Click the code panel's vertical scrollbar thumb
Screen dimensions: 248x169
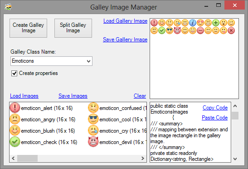point(235,115)
